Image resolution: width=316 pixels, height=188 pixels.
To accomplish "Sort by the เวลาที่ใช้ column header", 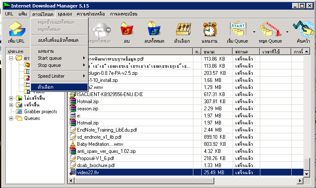I will pyautogui.click(x=275, y=52).
